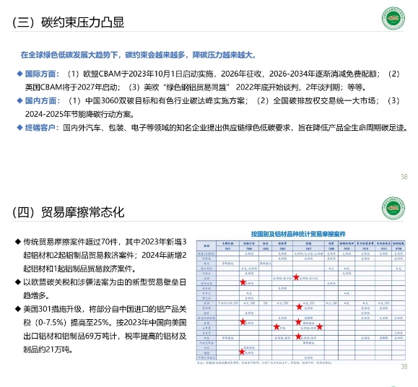
Task: Click page number 39
Action: (x=404, y=367)
